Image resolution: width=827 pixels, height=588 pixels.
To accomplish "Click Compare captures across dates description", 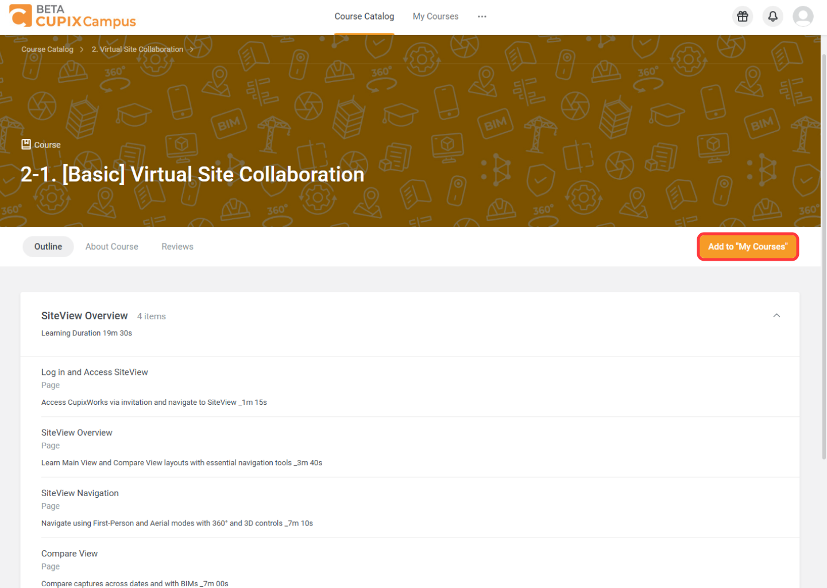I will pos(135,583).
